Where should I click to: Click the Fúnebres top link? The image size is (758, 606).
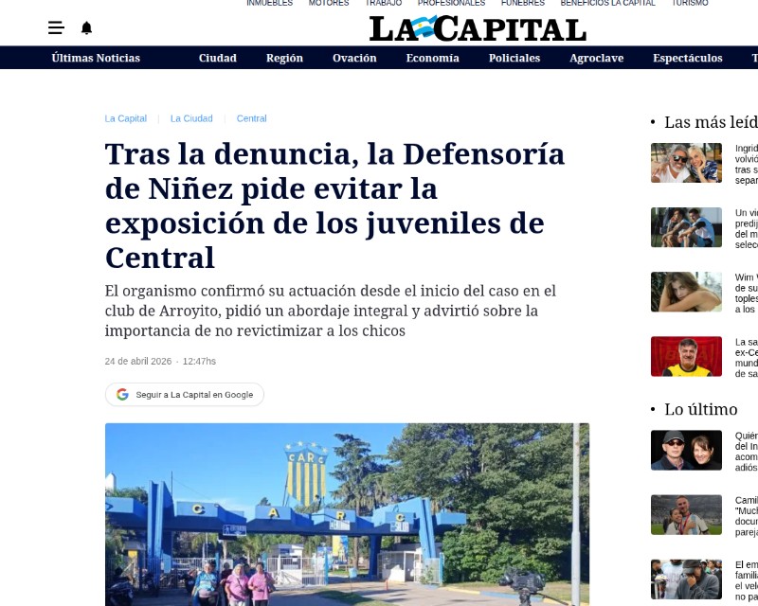pyautogui.click(x=523, y=3)
